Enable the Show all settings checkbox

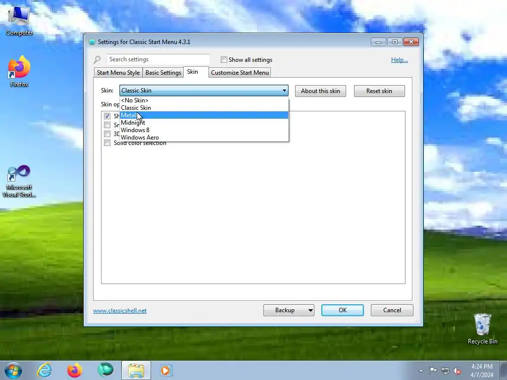[224, 59]
